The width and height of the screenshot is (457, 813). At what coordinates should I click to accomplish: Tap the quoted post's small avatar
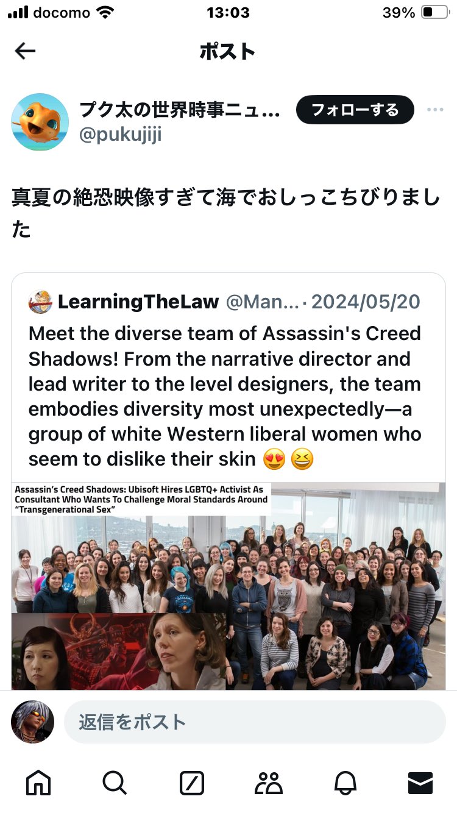(x=40, y=302)
